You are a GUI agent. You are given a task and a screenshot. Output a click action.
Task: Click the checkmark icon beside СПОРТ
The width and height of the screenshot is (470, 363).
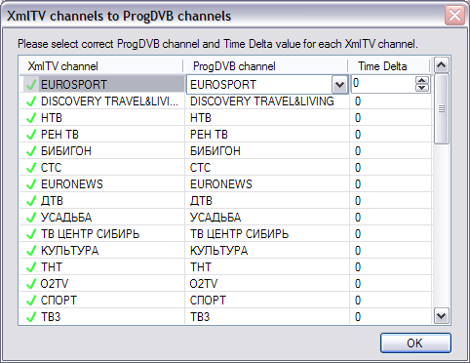[31, 301]
